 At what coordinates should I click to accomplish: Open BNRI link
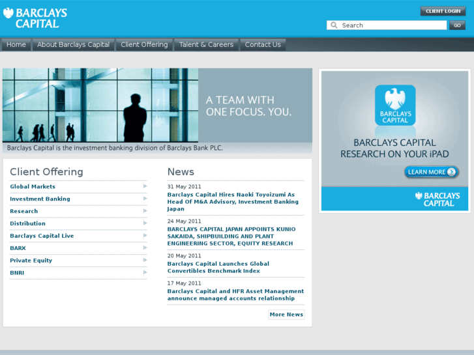point(17,273)
